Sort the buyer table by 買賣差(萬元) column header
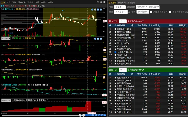Screen dimensions: 188x117 [154, 25]
